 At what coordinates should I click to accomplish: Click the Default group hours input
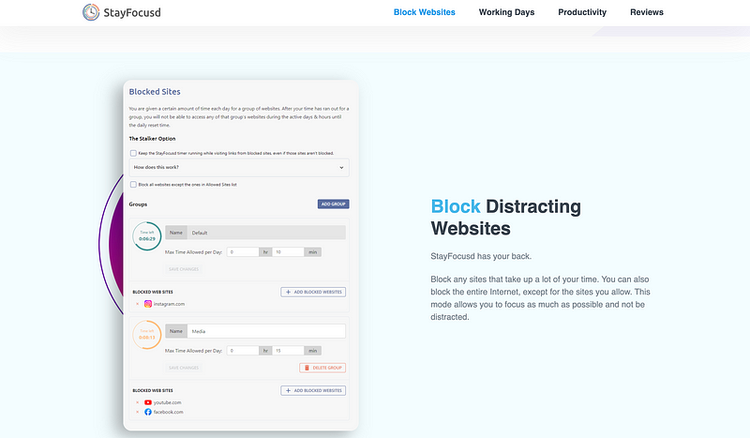tap(243, 251)
